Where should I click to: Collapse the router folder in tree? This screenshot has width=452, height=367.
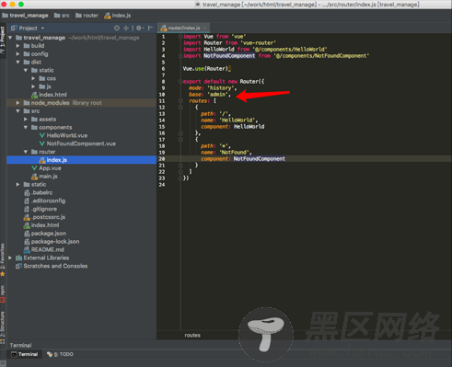point(26,152)
